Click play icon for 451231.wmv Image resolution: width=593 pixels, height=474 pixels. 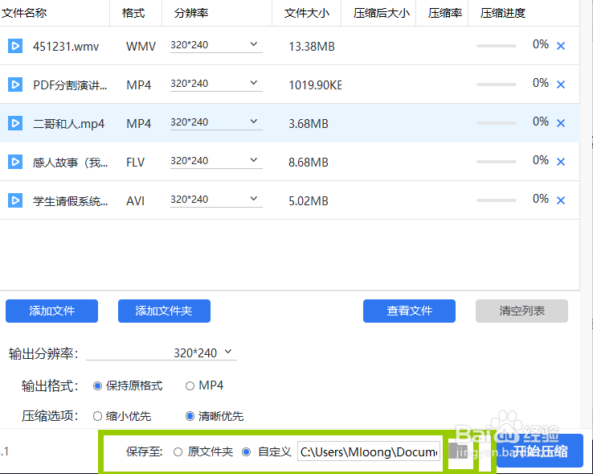click(x=15, y=46)
